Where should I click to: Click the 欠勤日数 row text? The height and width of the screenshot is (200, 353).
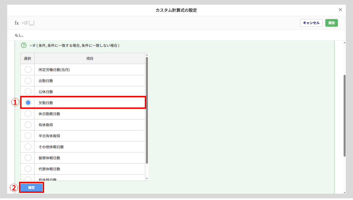(46, 103)
